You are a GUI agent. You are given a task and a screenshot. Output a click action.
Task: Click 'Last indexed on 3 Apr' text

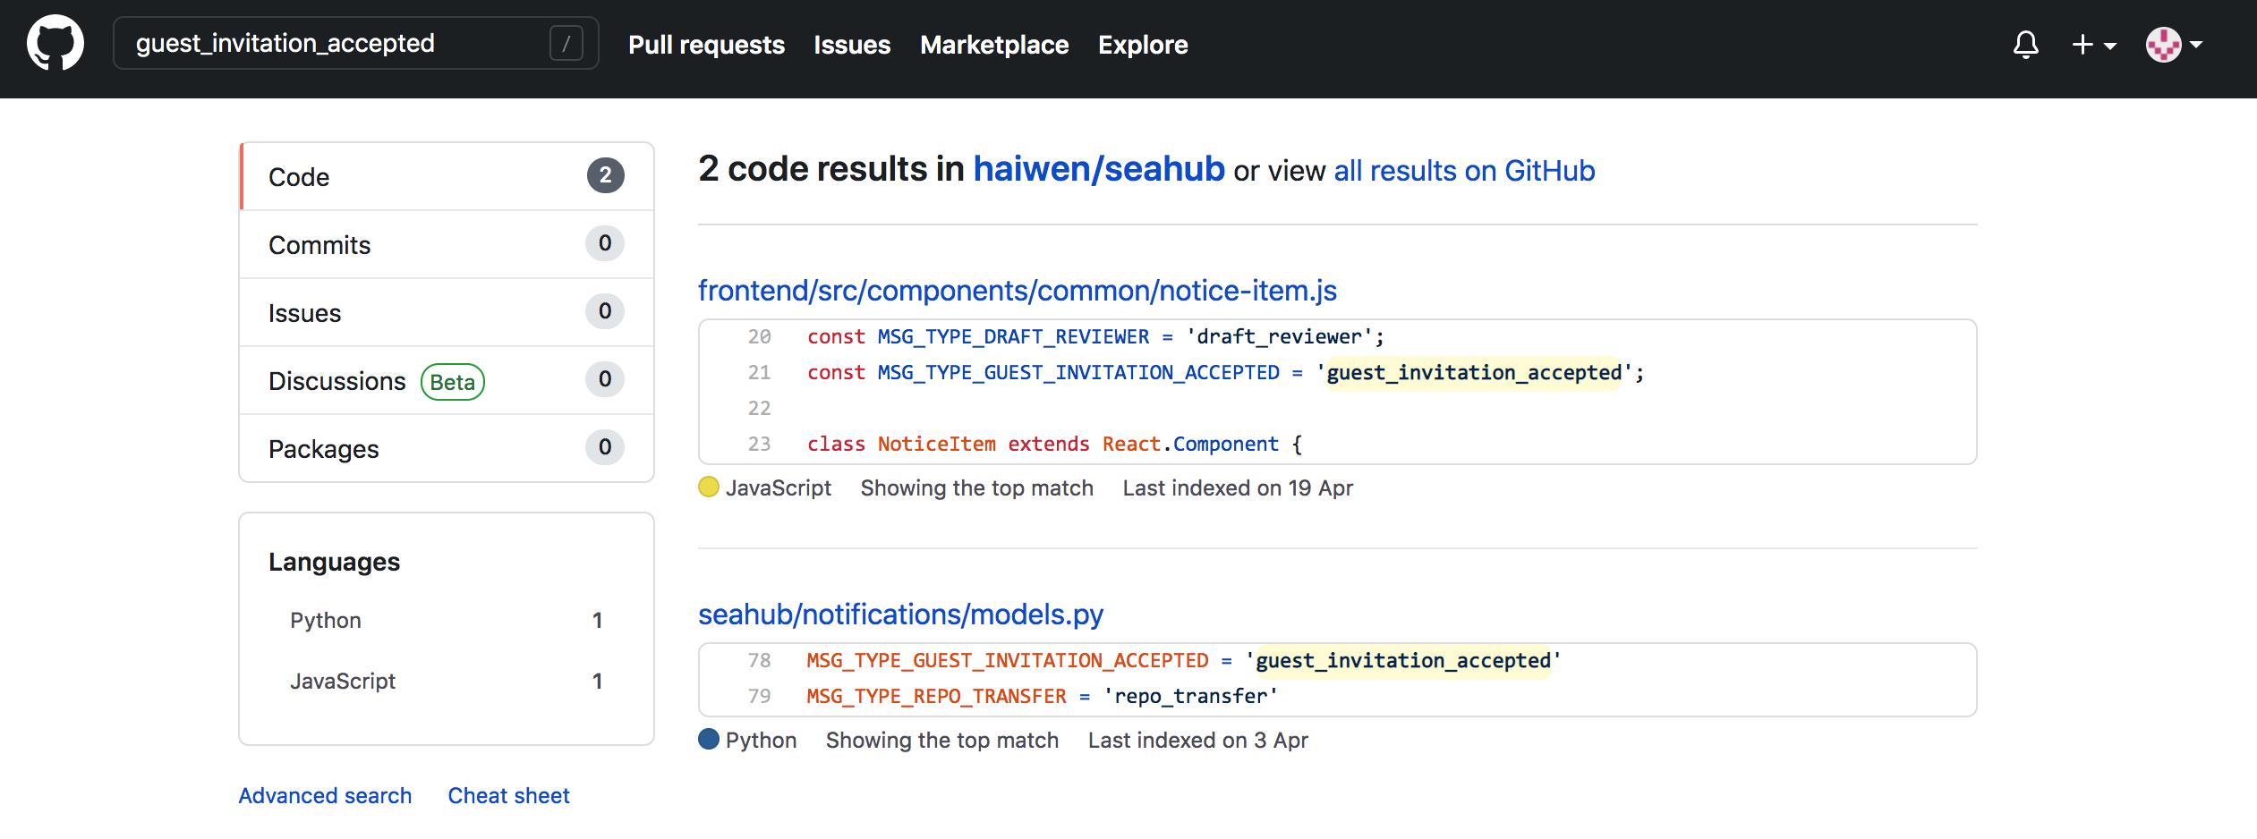tap(1197, 740)
